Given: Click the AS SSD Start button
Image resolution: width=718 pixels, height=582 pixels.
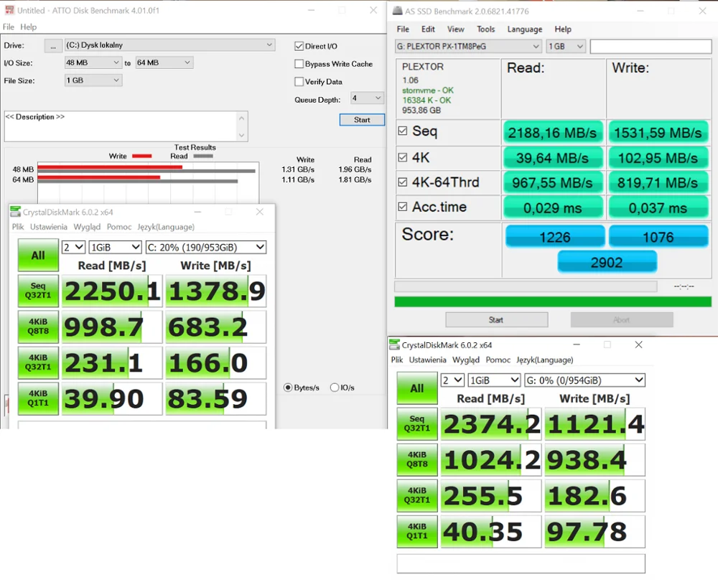Looking at the screenshot, I should (496, 320).
